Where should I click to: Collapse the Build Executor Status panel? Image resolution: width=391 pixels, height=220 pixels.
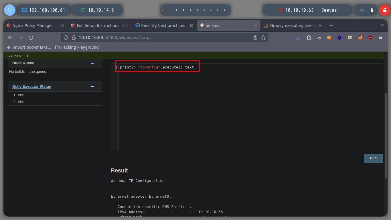92,87
